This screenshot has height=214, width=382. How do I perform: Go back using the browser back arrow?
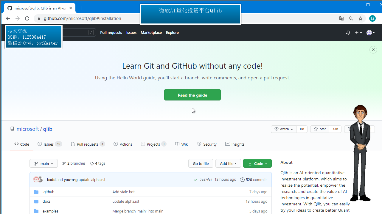[x=8, y=18]
